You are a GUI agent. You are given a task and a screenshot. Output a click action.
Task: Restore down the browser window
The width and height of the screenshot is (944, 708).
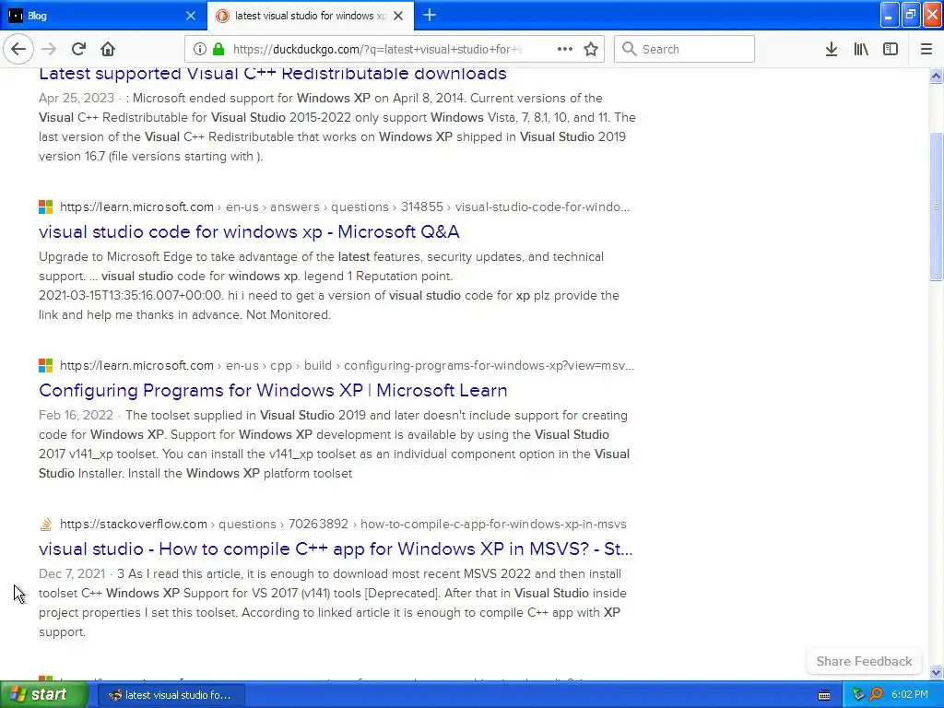910,16
